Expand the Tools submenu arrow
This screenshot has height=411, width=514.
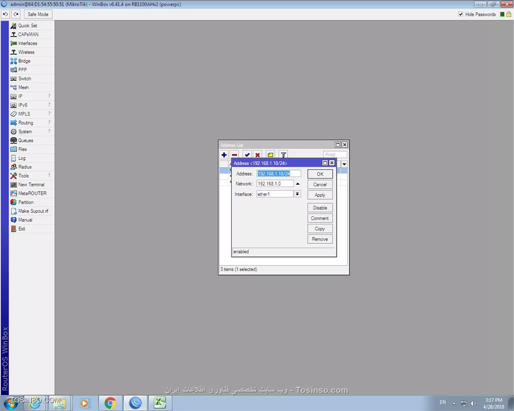[50, 175]
